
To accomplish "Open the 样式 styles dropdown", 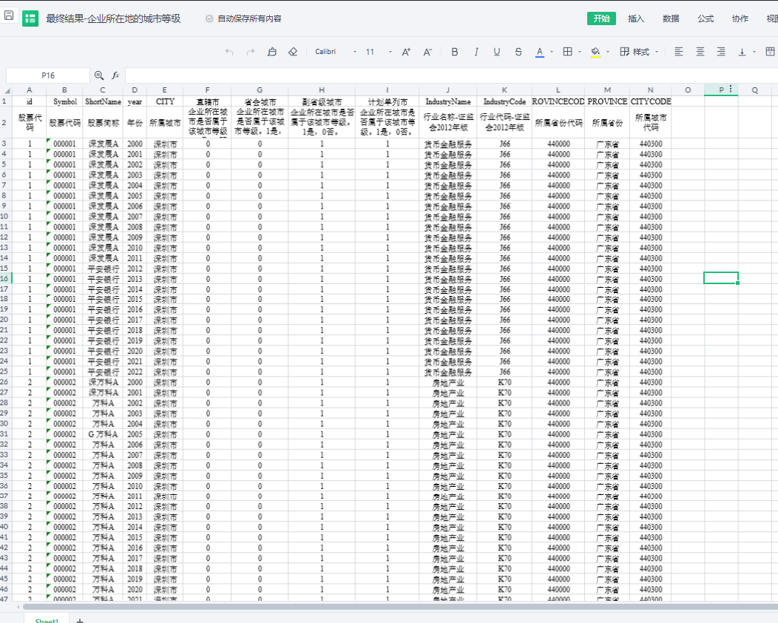I will 640,52.
